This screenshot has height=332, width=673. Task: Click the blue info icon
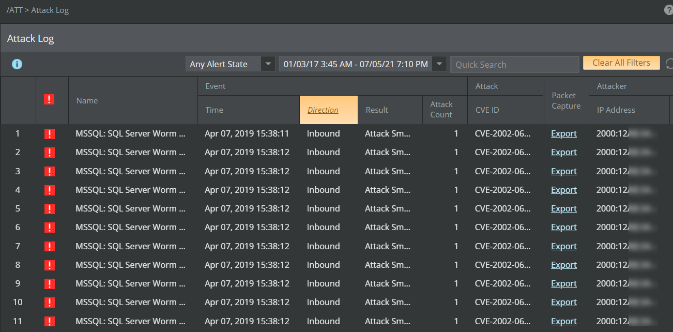point(17,64)
